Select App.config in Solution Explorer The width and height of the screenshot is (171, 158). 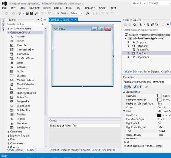(142, 50)
